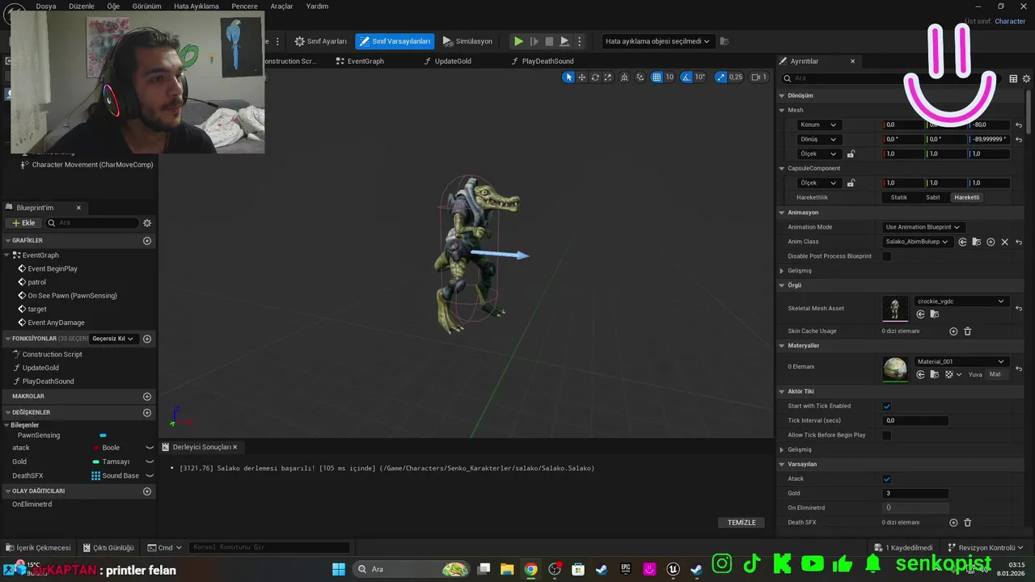Open camera speed setting showing 1
The height and width of the screenshot is (582, 1035).
click(758, 77)
